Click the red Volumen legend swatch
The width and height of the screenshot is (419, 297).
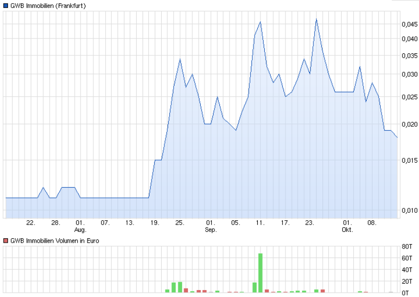click(x=6, y=241)
